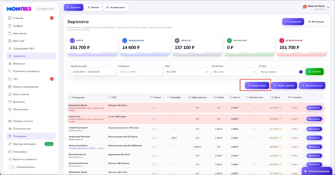Image resolution: width=335 pixels, height=175 pixels.
Task: Click the icon right of Иванов Иван
Action: [328, 7]
